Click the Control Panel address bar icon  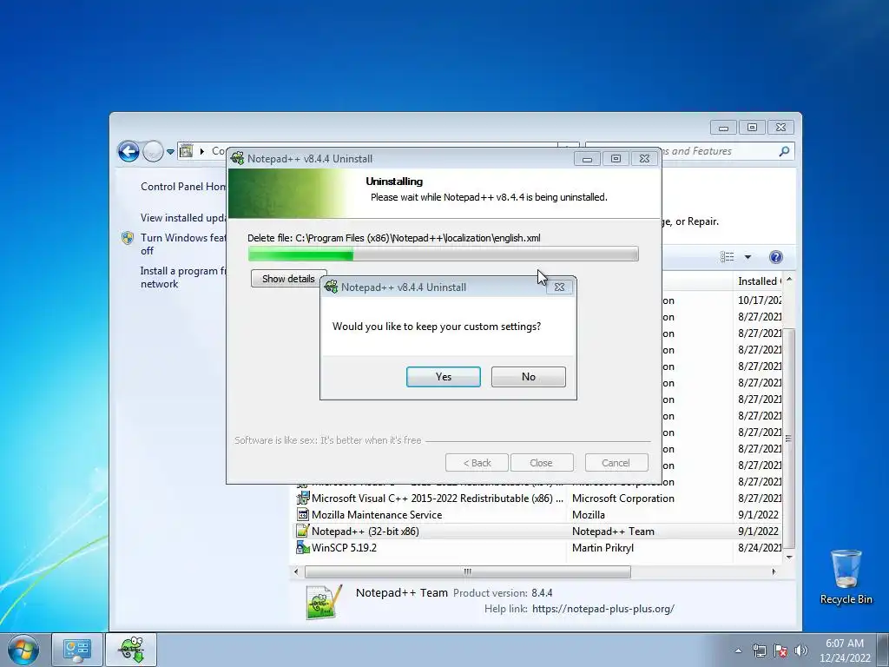(186, 151)
